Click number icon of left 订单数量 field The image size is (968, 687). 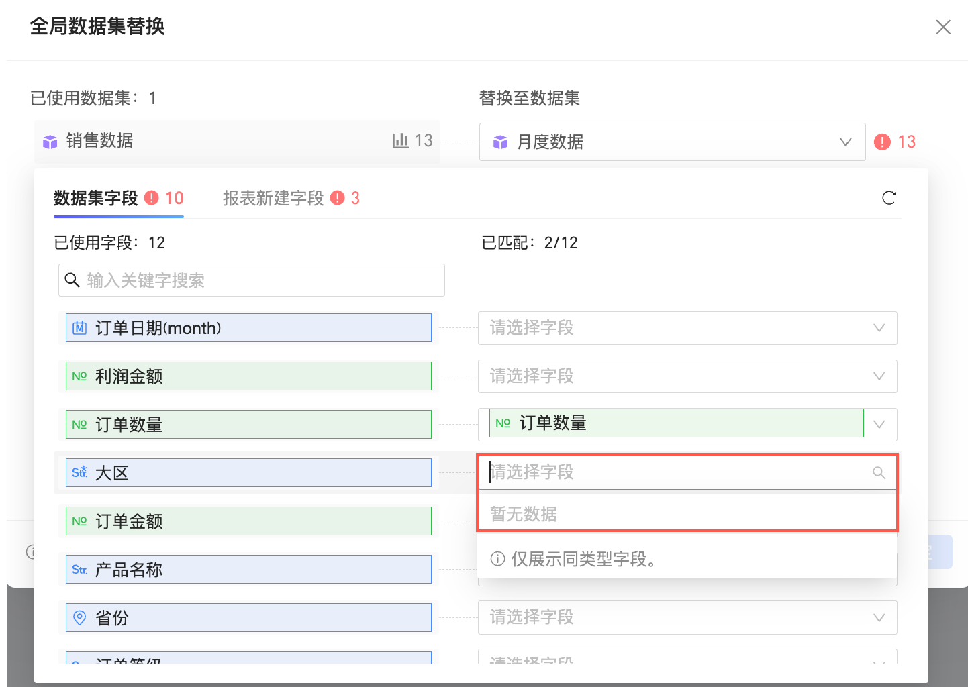80,425
